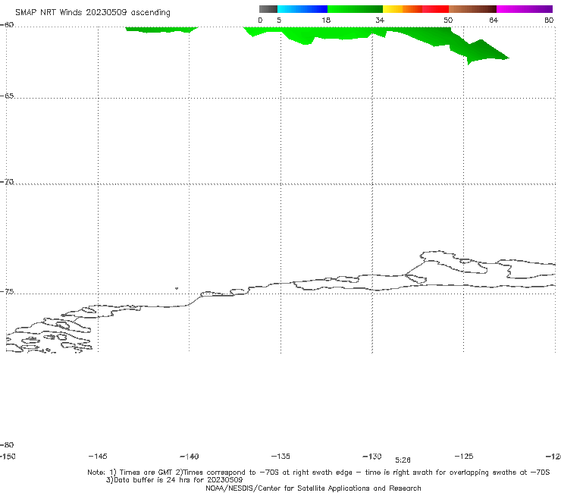The height and width of the screenshot is (493, 561).
Task: Click the latitude label '-75'
Action: pyautogui.click(x=7, y=292)
